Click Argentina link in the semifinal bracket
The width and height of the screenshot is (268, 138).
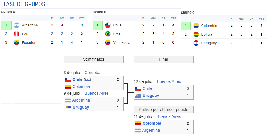(81, 100)
